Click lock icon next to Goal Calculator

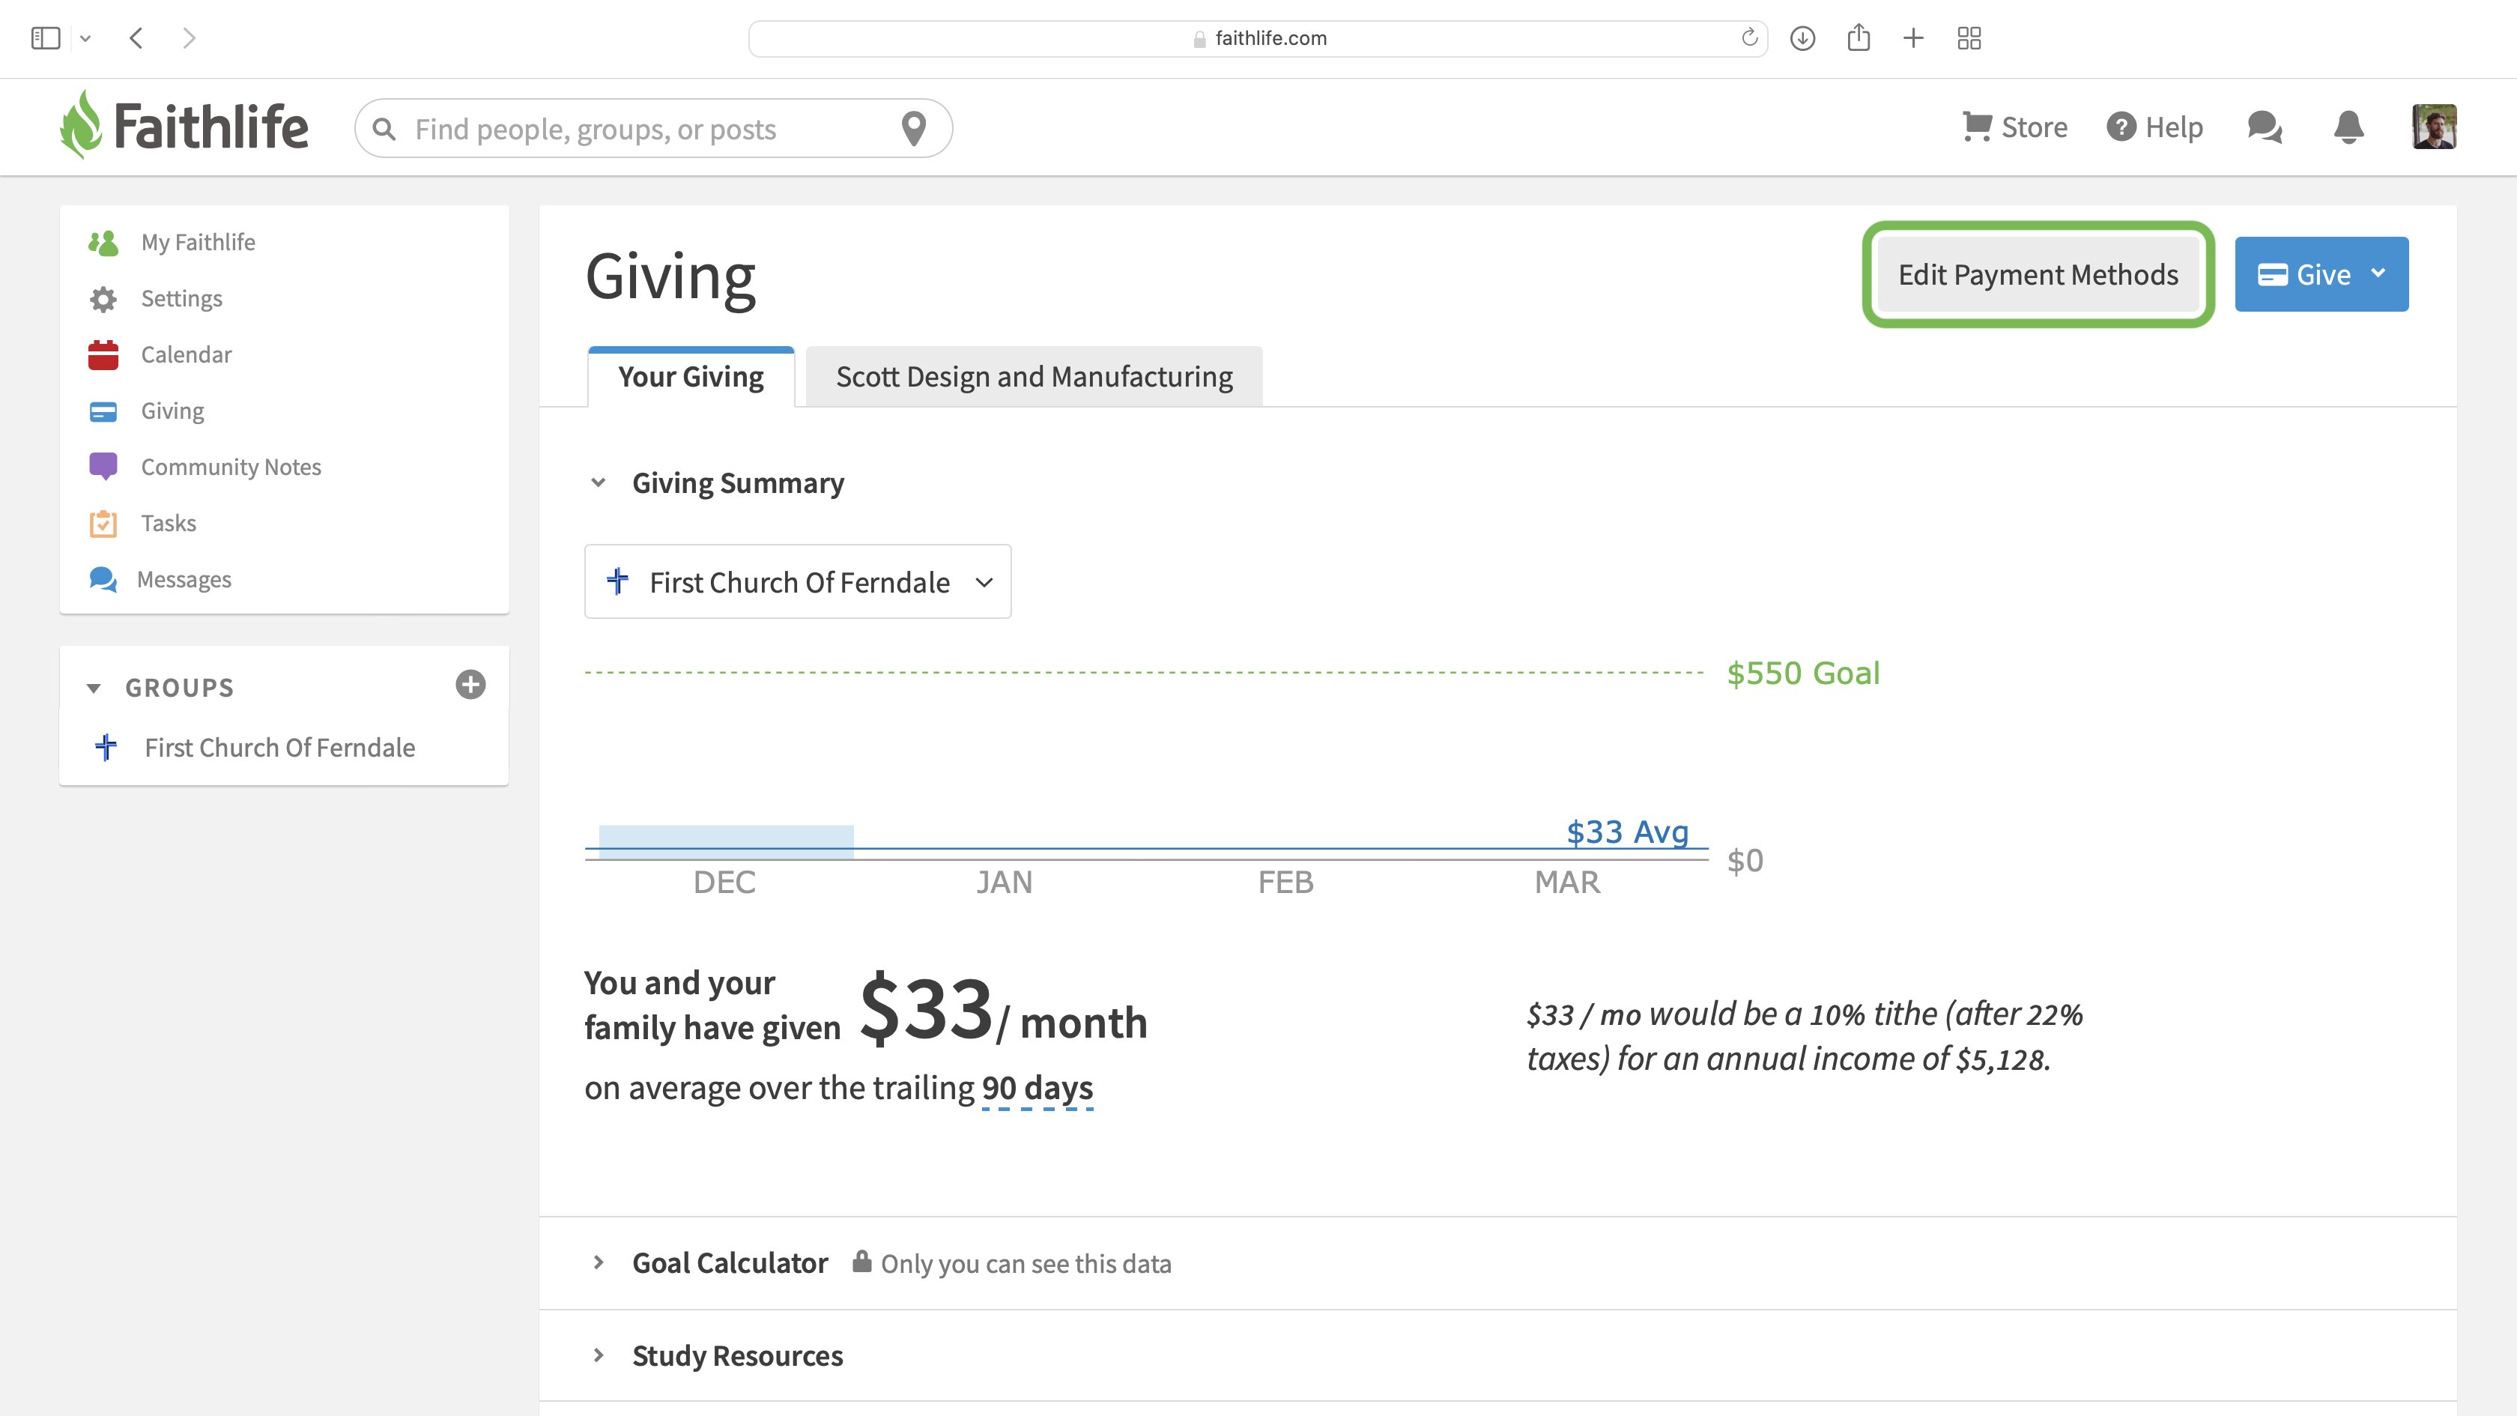pyautogui.click(x=861, y=1262)
